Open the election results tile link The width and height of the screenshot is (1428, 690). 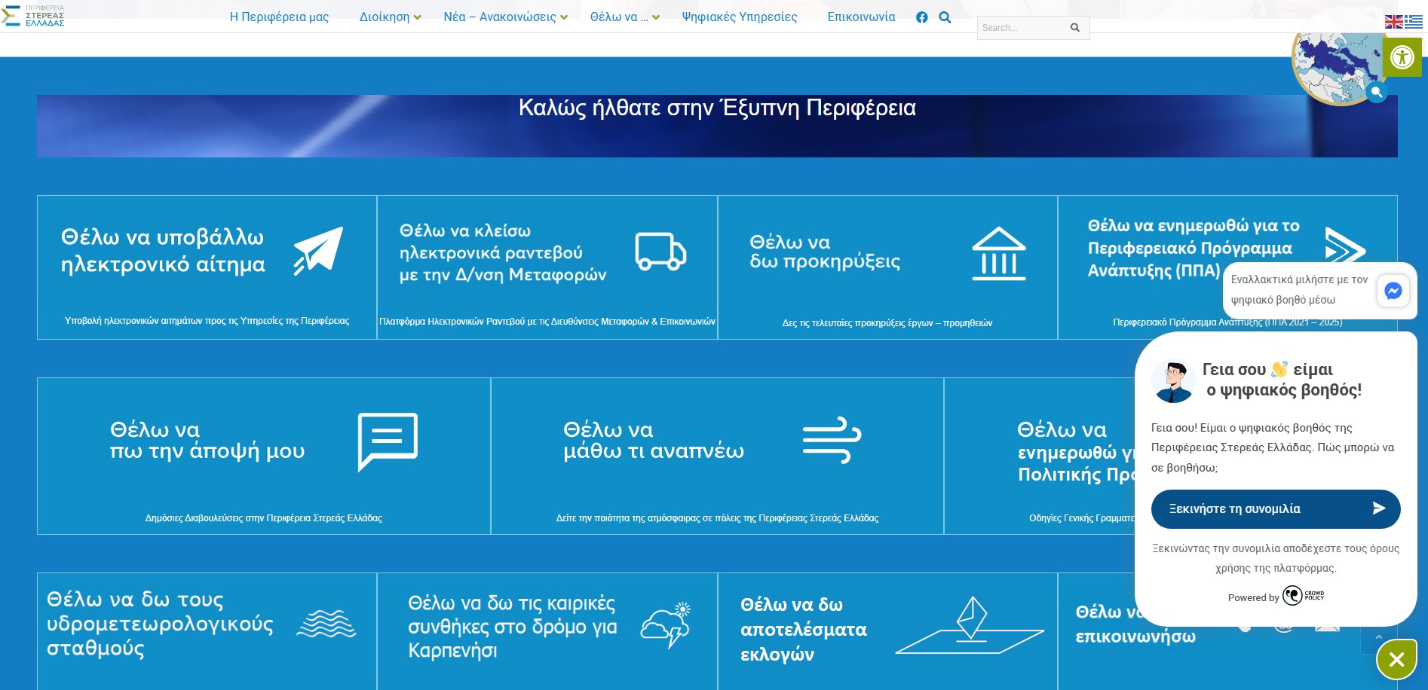[804, 629]
